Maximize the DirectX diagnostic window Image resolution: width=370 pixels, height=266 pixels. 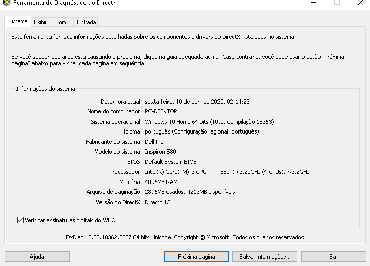[x=337, y=3]
